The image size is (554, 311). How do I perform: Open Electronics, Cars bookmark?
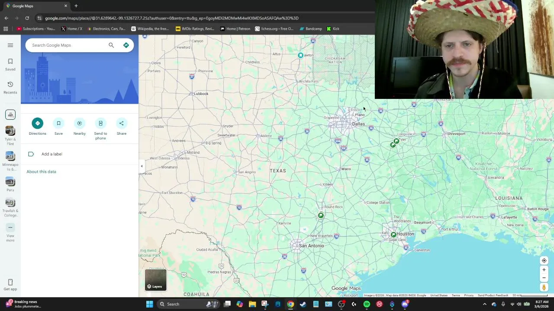click(x=106, y=29)
